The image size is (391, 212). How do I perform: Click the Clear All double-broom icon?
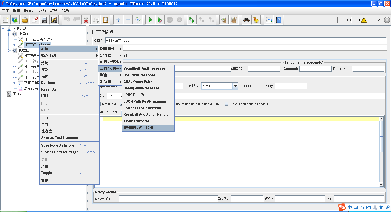pyautogui.click(x=234, y=20)
